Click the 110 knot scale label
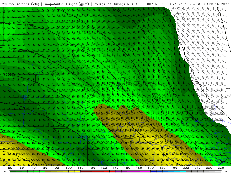The image size is (231, 173). click(x=80, y=168)
